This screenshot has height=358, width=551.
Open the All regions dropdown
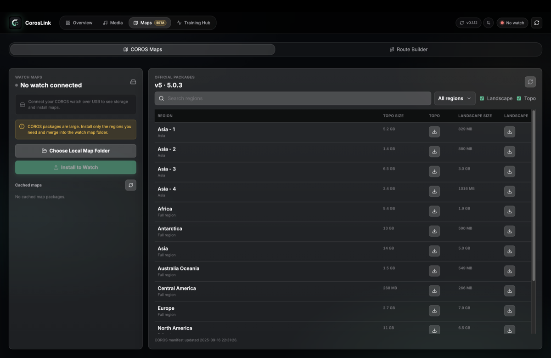tap(455, 98)
